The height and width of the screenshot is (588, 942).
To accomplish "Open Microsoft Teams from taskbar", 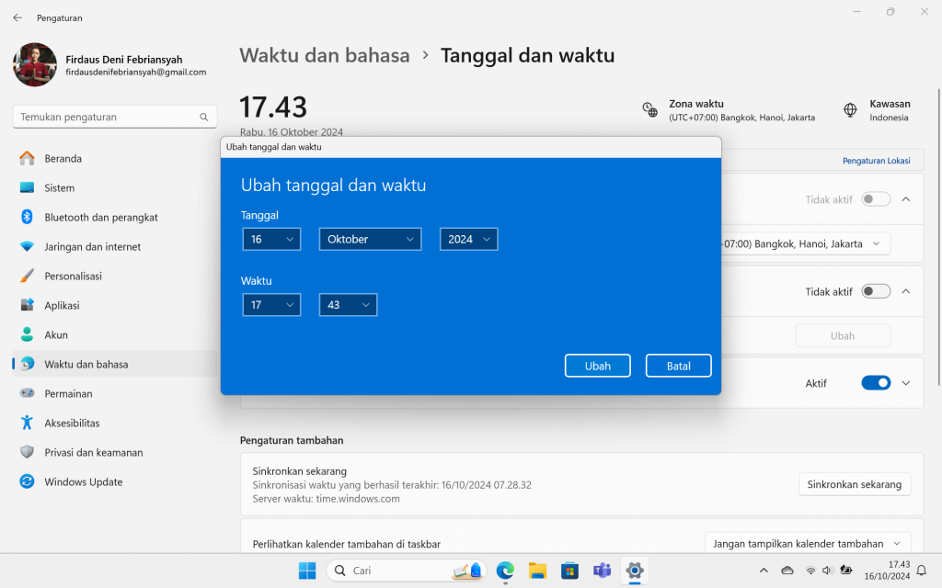I will click(602, 571).
